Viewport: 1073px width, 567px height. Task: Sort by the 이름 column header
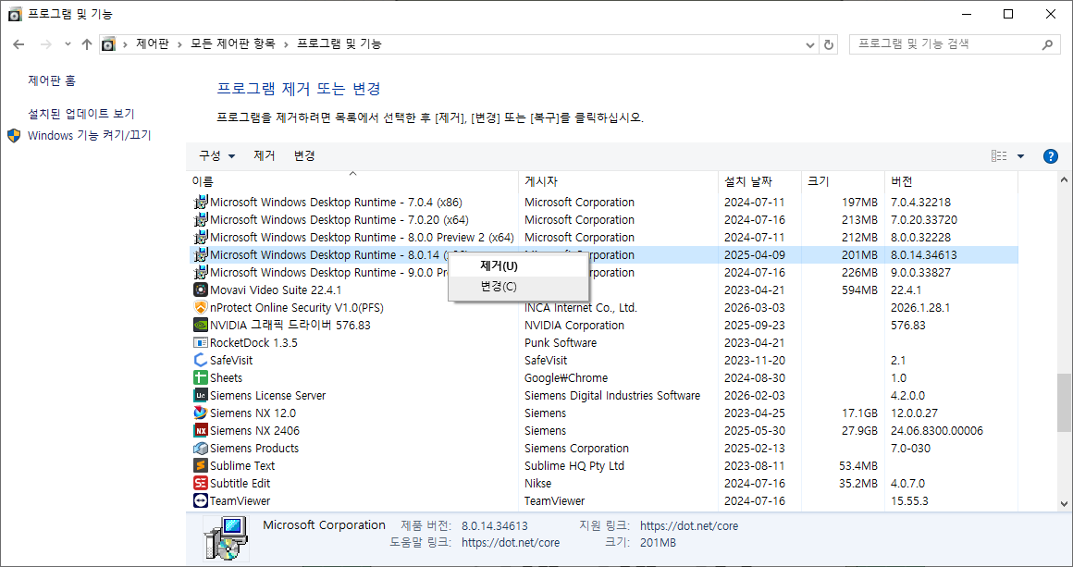click(352, 181)
